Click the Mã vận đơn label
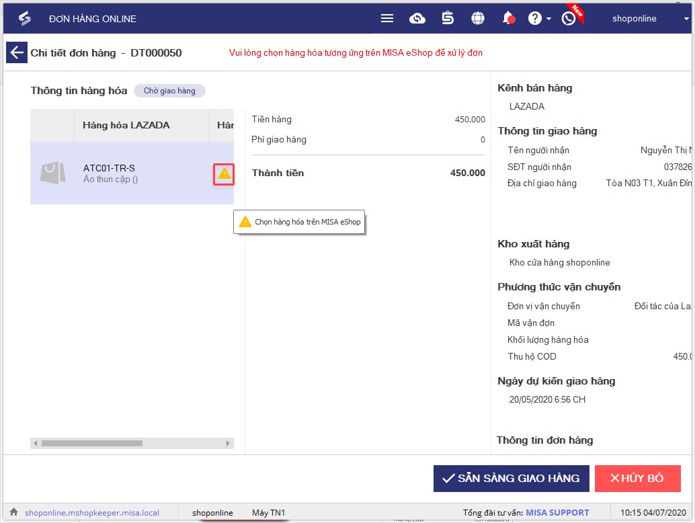The image size is (695, 523). coord(530,323)
